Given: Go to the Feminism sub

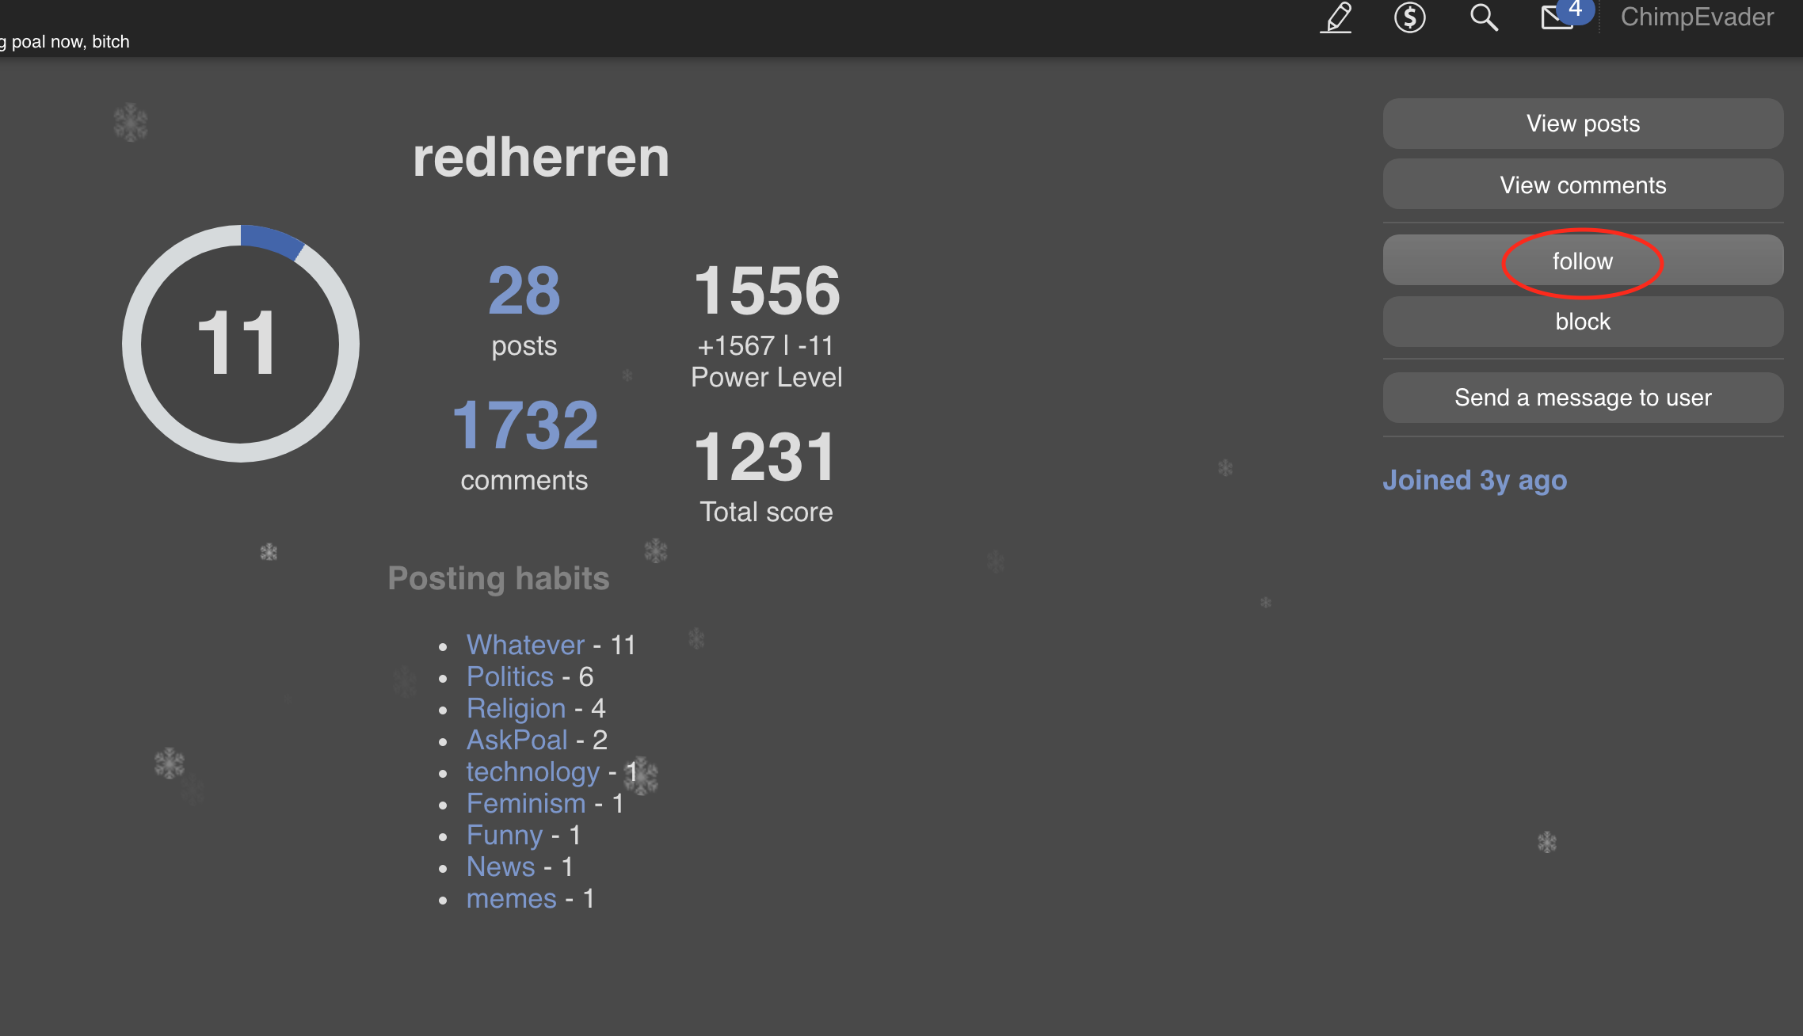Looking at the screenshot, I should [526, 803].
